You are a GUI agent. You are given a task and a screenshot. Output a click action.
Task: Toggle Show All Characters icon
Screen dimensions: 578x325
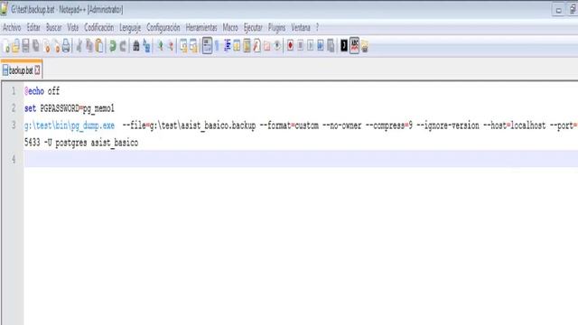217,46
